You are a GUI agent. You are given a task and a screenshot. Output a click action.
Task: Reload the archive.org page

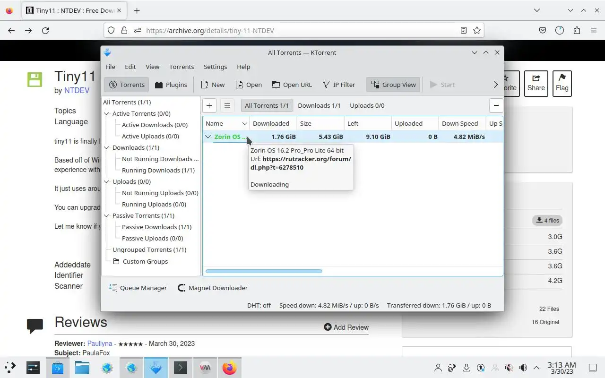(45, 30)
